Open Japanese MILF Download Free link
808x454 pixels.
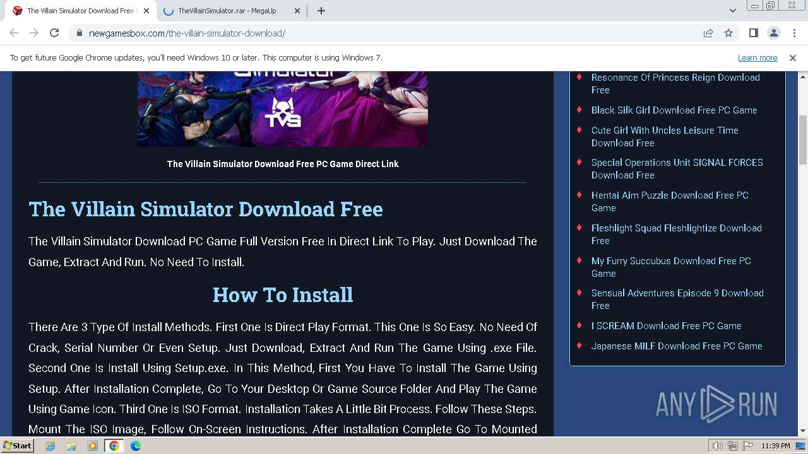click(x=677, y=346)
